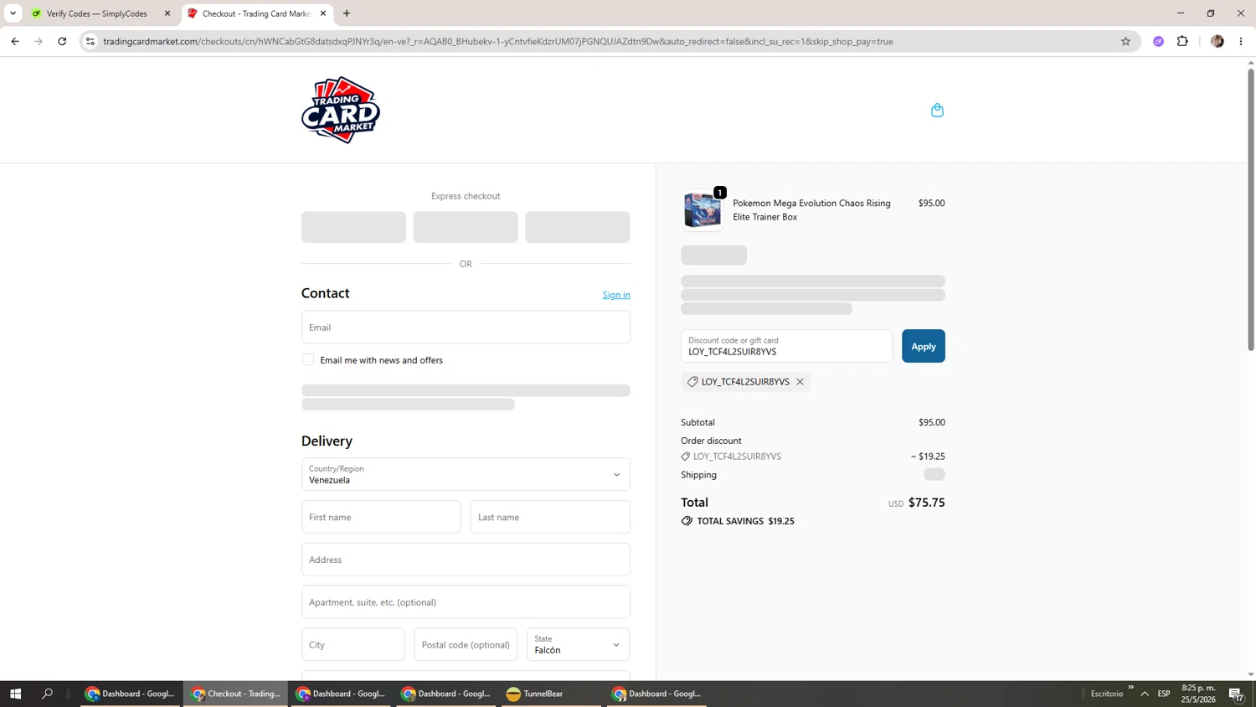Click the browser address bar URL
The width and height of the screenshot is (1256, 707).
(x=498, y=41)
